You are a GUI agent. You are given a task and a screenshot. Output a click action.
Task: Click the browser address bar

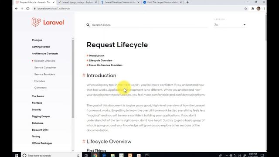[139, 9]
